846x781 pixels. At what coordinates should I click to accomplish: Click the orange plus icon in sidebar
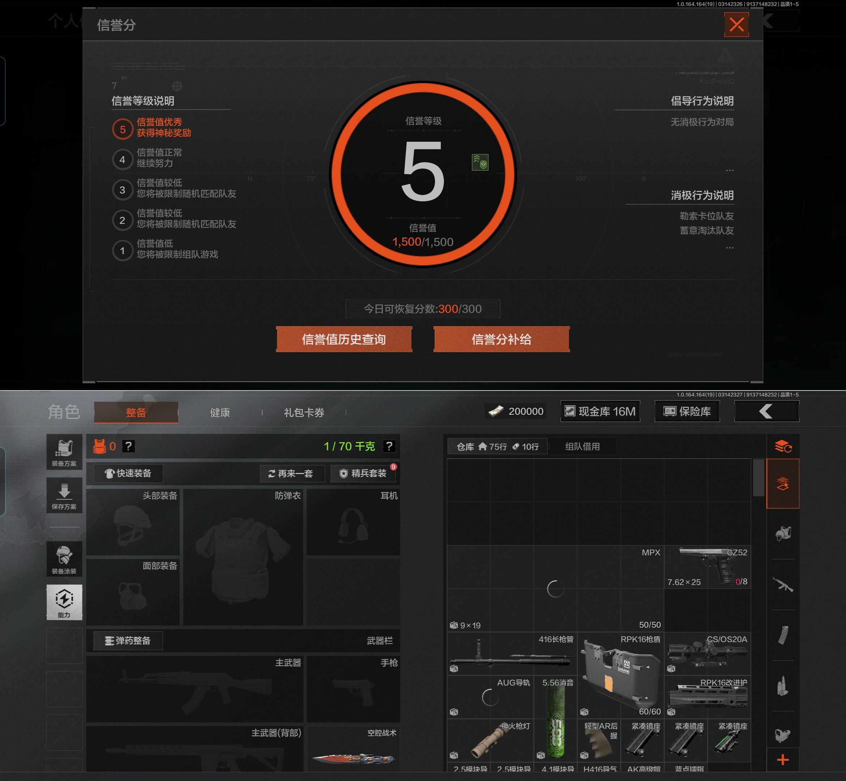(783, 760)
